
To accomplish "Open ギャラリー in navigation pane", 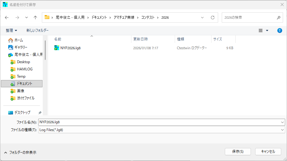I will pyautogui.click(x=21, y=47).
